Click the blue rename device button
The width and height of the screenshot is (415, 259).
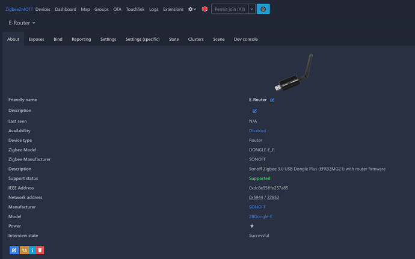[14, 250]
